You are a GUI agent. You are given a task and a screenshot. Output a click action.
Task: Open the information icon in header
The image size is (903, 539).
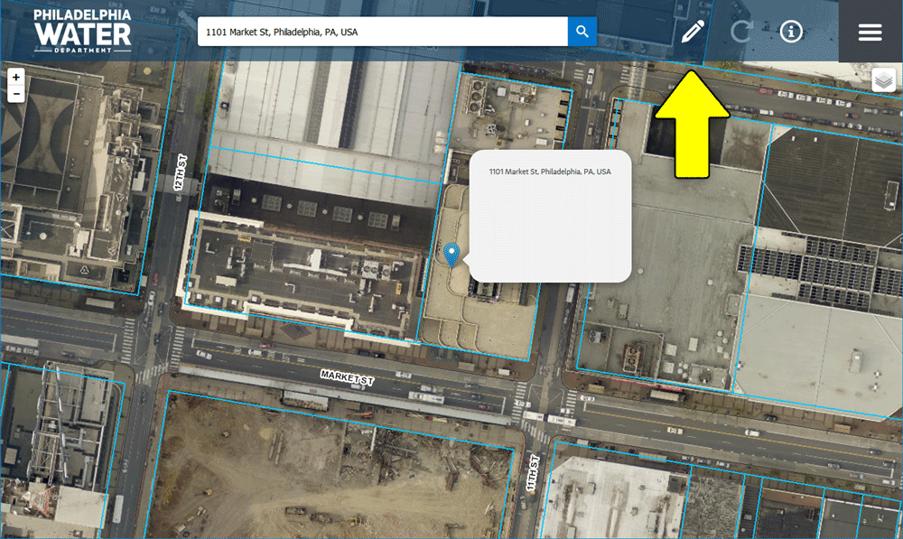[791, 33]
